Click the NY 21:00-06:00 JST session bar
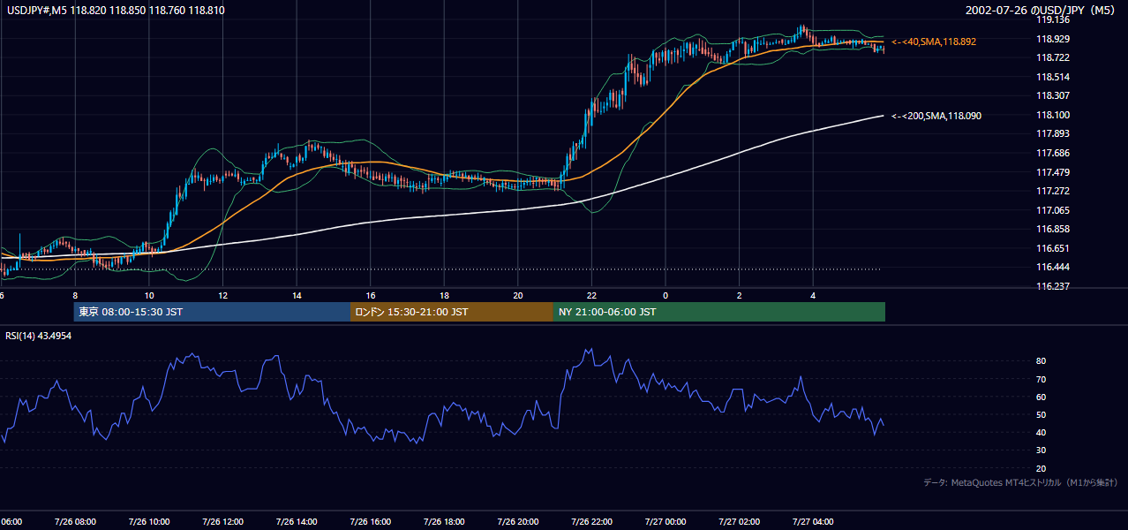 [x=719, y=312]
